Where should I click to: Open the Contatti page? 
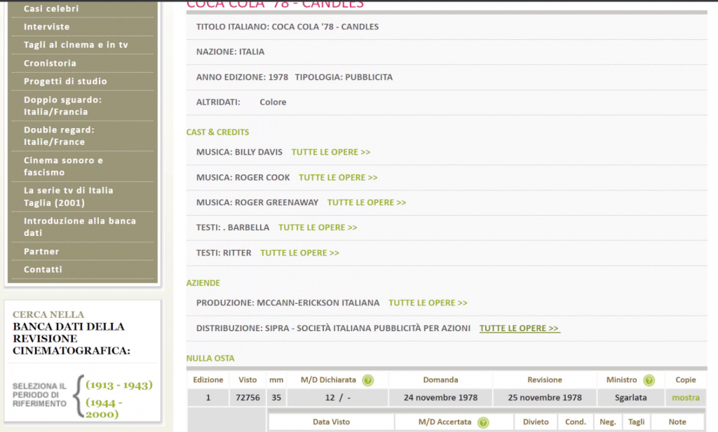click(x=43, y=270)
